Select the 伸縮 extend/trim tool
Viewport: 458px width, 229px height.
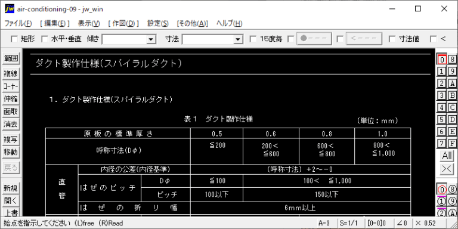[x=11, y=99]
